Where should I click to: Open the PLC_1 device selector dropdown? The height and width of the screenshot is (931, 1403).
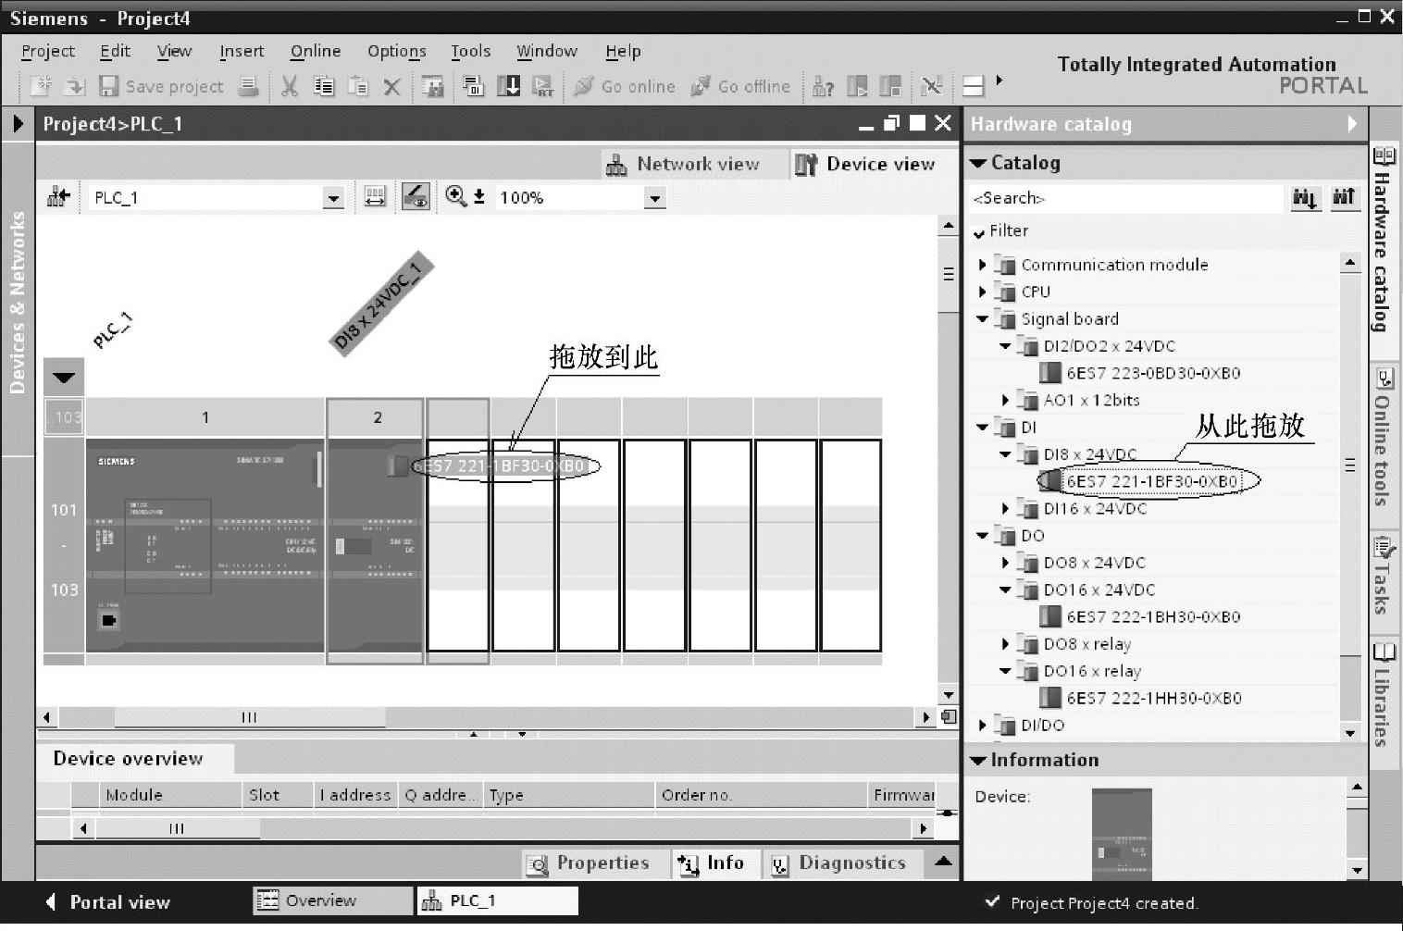click(x=333, y=197)
